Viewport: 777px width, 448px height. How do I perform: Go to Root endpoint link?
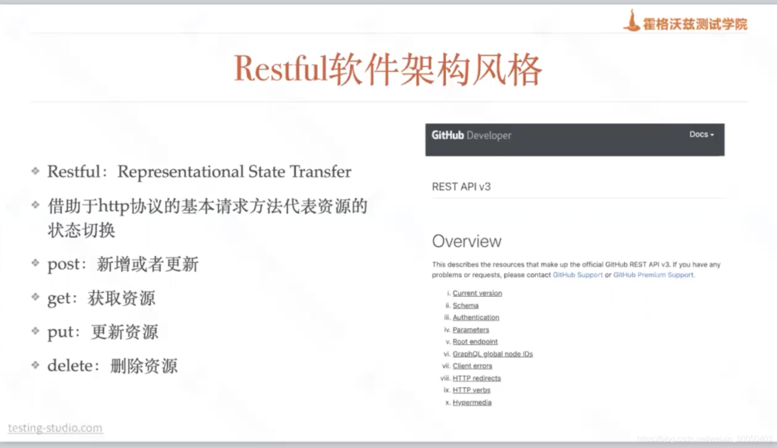point(475,342)
